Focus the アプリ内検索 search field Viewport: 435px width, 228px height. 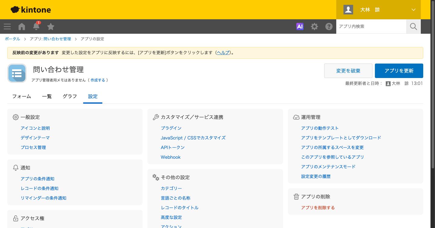(371, 27)
